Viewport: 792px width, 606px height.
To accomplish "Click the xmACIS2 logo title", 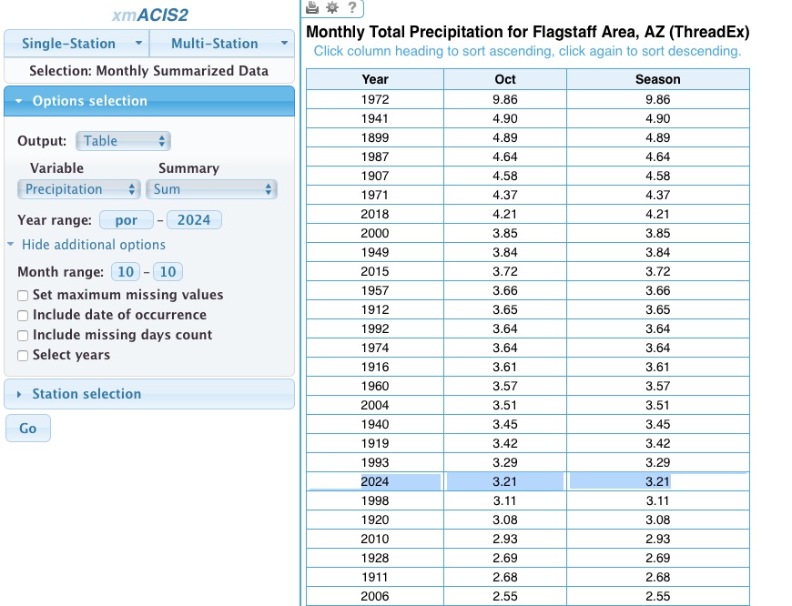I will point(149,15).
